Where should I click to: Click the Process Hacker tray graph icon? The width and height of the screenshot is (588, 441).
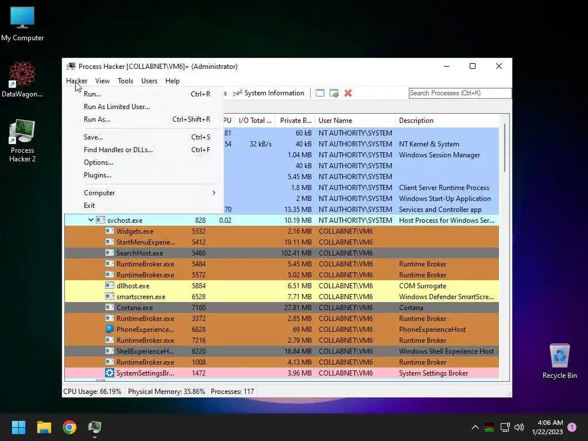489,427
